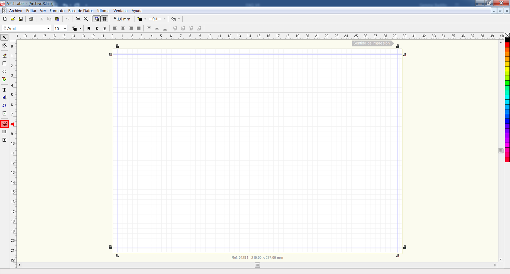Image resolution: width=510 pixels, height=274 pixels.
Task: Set right text alignment
Action: point(131,28)
